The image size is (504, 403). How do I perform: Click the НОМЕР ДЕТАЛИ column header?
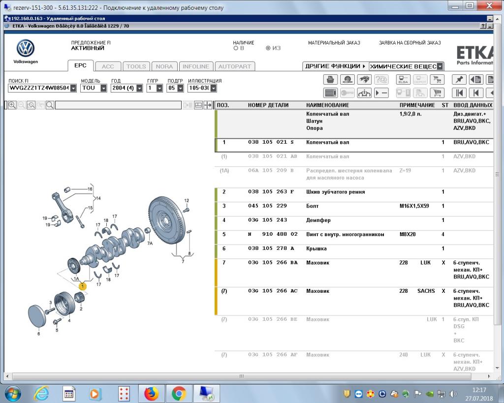268,105
